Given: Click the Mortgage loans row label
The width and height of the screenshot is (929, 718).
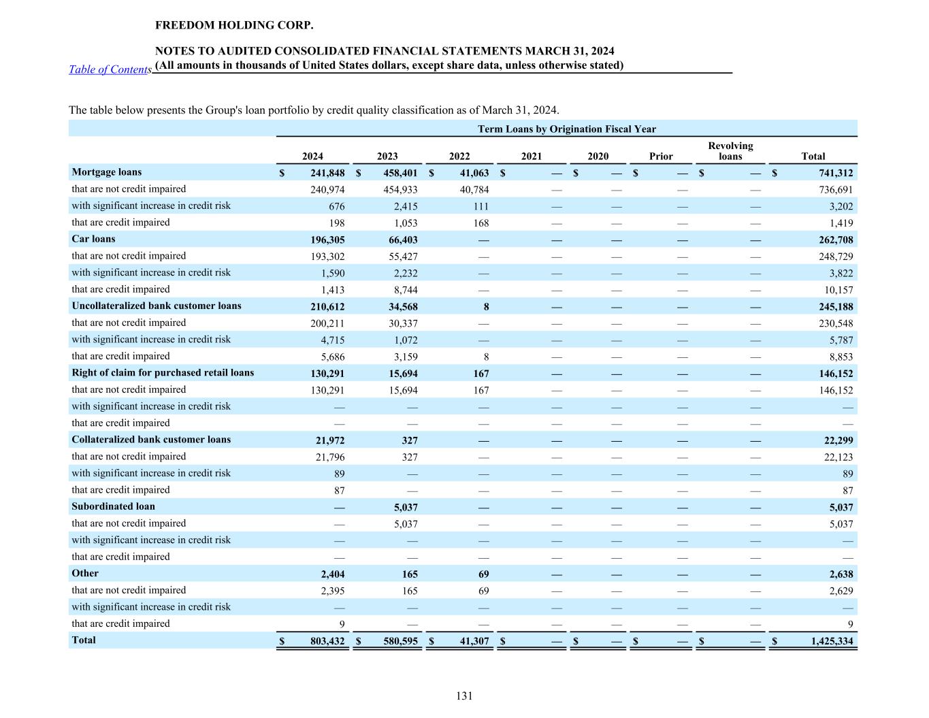Looking at the screenshot, I should [107, 172].
